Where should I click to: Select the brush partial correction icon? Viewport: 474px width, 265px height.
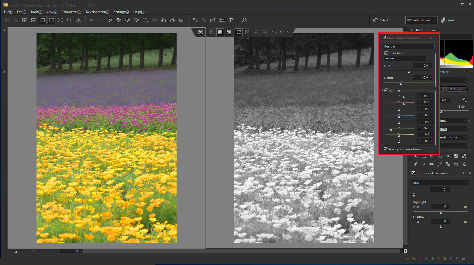click(x=440, y=164)
